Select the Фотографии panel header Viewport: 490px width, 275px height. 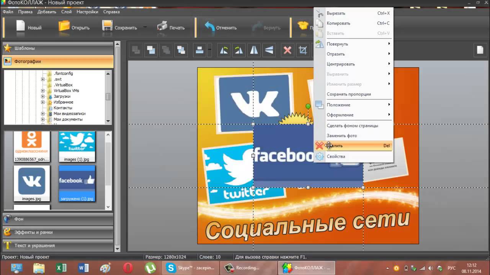click(x=58, y=61)
